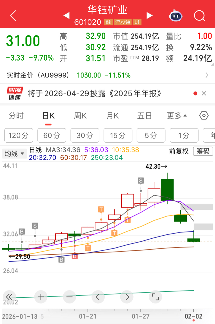Switch to the 月K tab

tap(113, 116)
